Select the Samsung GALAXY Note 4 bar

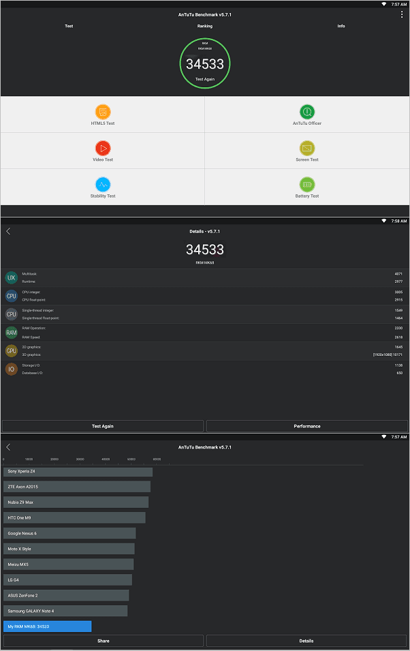[65, 611]
